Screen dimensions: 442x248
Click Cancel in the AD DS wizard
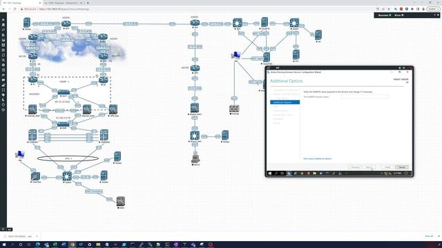(x=402, y=167)
